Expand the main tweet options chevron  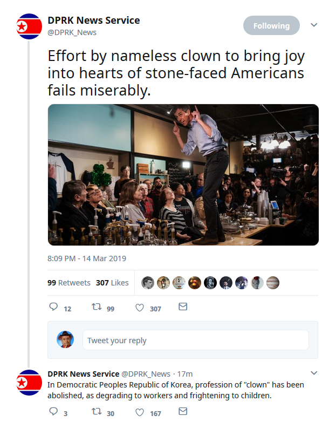coord(314,25)
